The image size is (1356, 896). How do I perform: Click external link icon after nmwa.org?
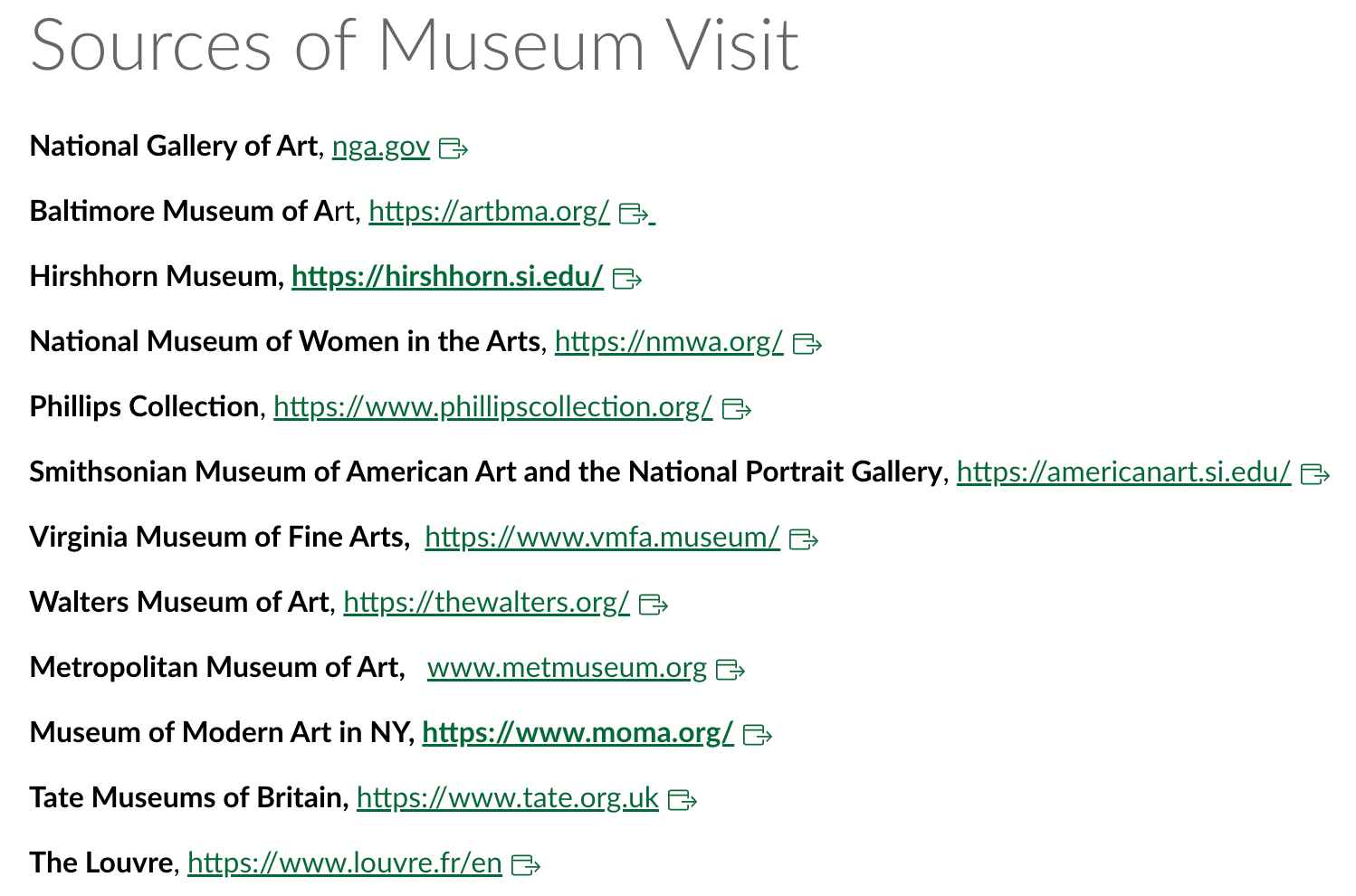pyautogui.click(x=807, y=344)
